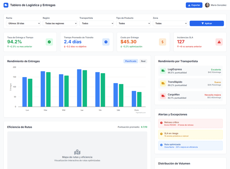Click the blue truck logo icon
230x169 pixels.
(6, 5)
